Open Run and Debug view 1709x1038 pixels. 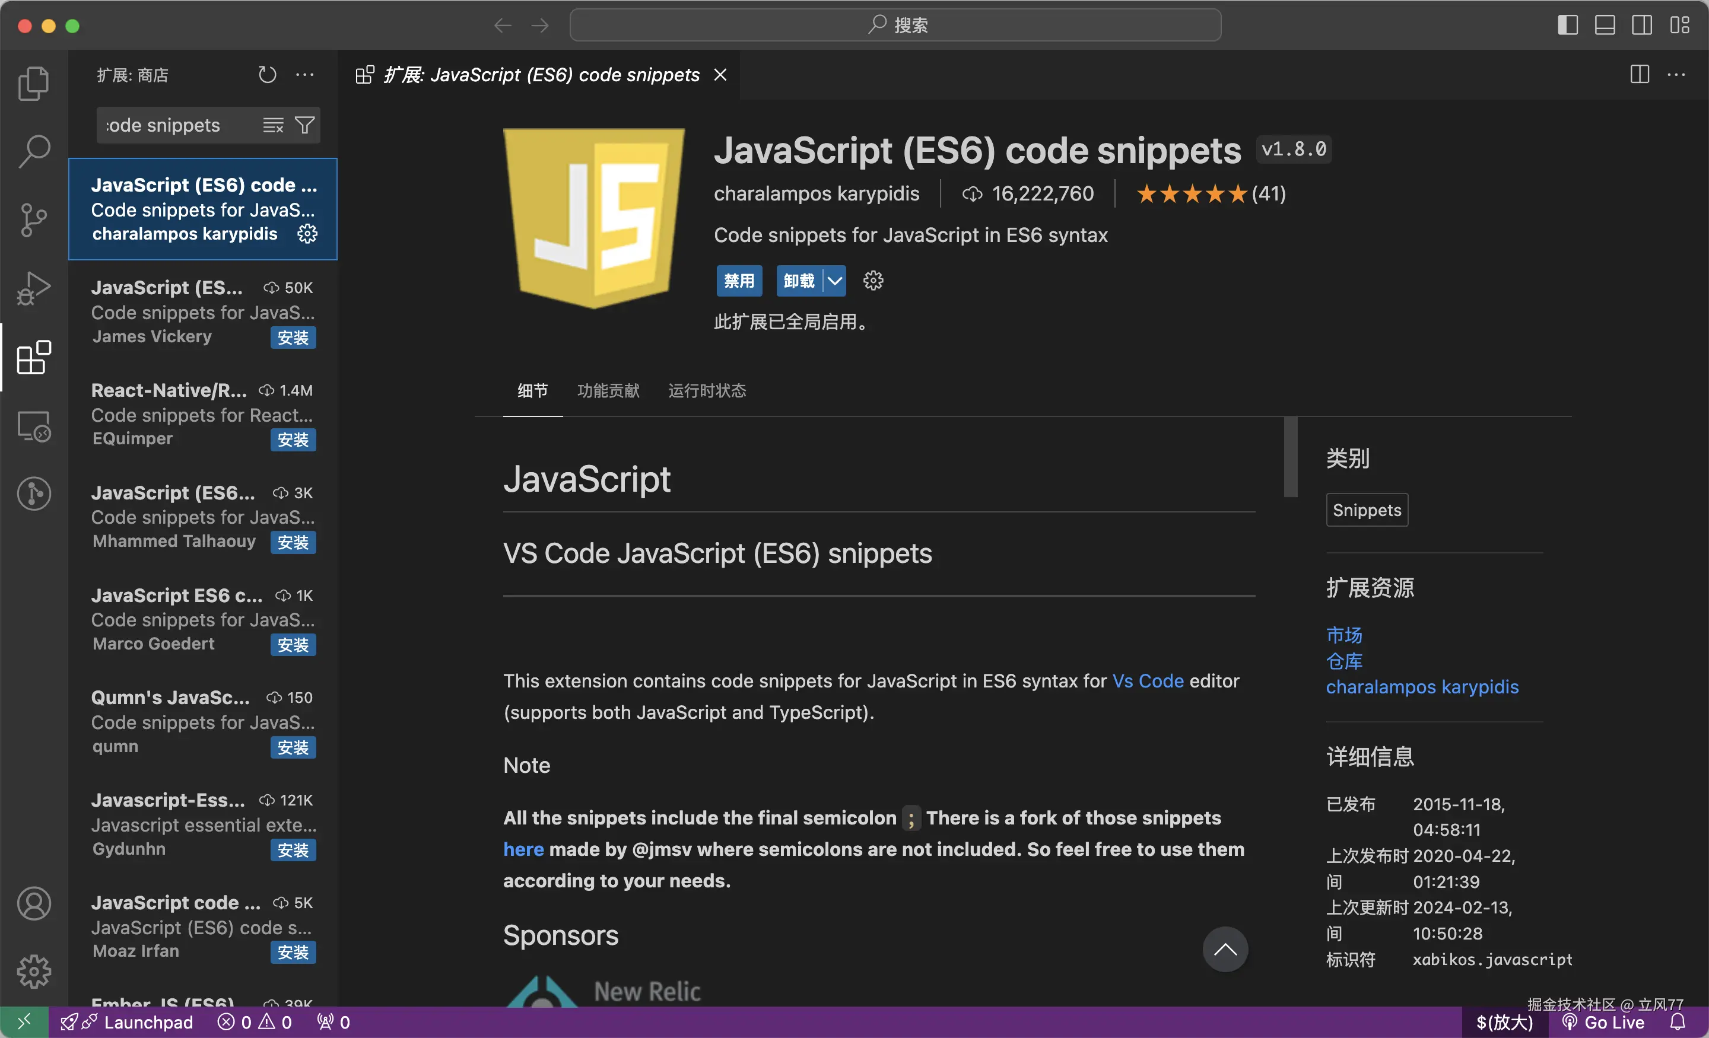click(x=33, y=288)
